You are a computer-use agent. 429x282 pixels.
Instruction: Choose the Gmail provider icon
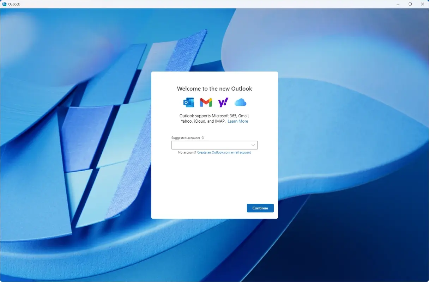click(x=206, y=102)
